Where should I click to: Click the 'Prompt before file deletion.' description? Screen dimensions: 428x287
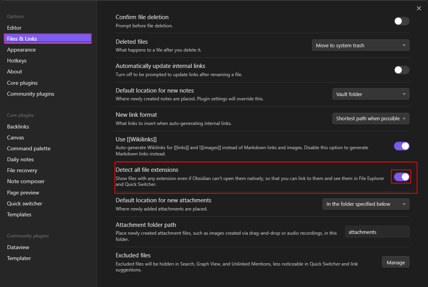(144, 26)
